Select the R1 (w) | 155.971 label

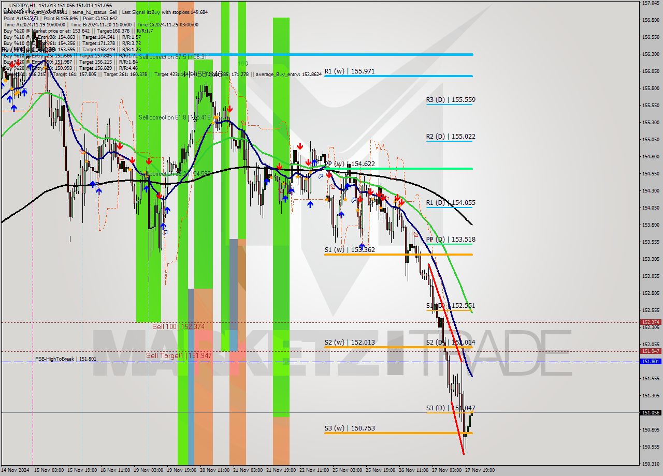click(x=349, y=71)
